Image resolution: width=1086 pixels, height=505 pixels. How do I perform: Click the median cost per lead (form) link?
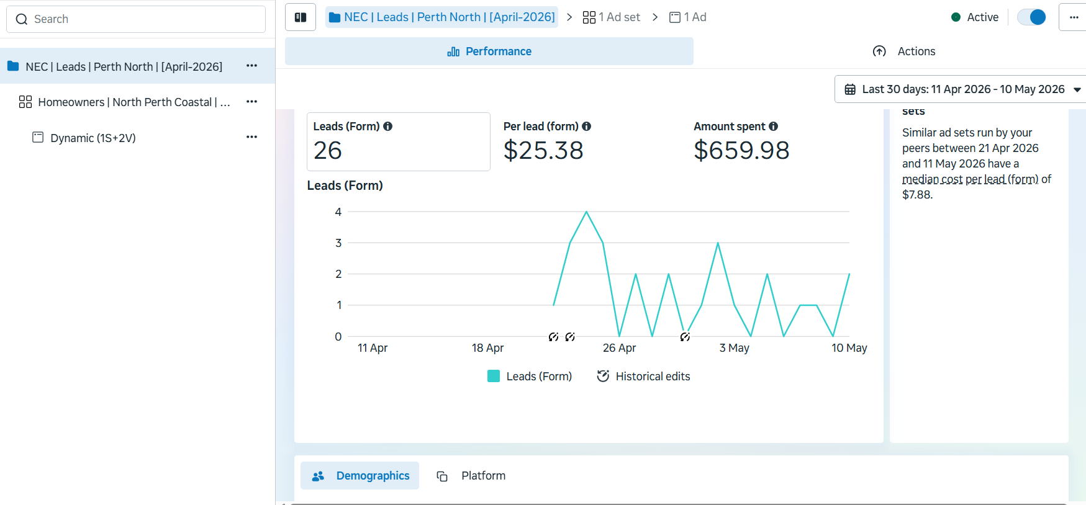(x=970, y=179)
